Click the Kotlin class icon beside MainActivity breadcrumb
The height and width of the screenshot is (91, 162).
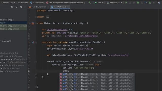[31, 3]
